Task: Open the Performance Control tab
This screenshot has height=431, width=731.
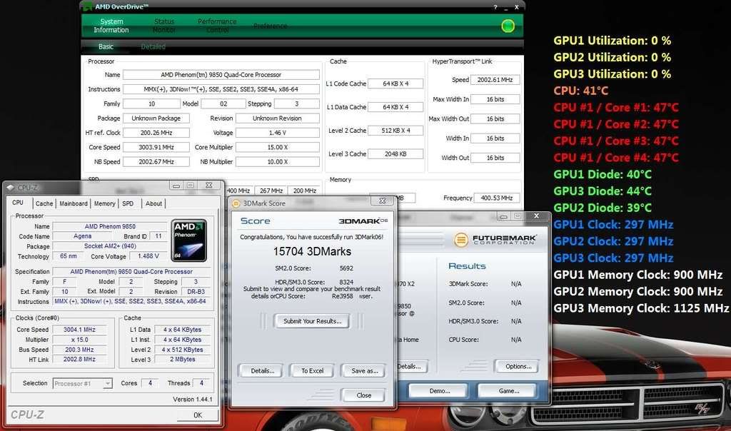Action: (217, 26)
